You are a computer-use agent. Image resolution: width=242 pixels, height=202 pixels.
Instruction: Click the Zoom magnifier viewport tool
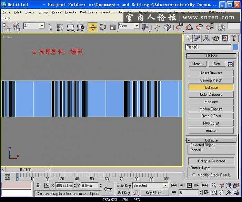214,185
